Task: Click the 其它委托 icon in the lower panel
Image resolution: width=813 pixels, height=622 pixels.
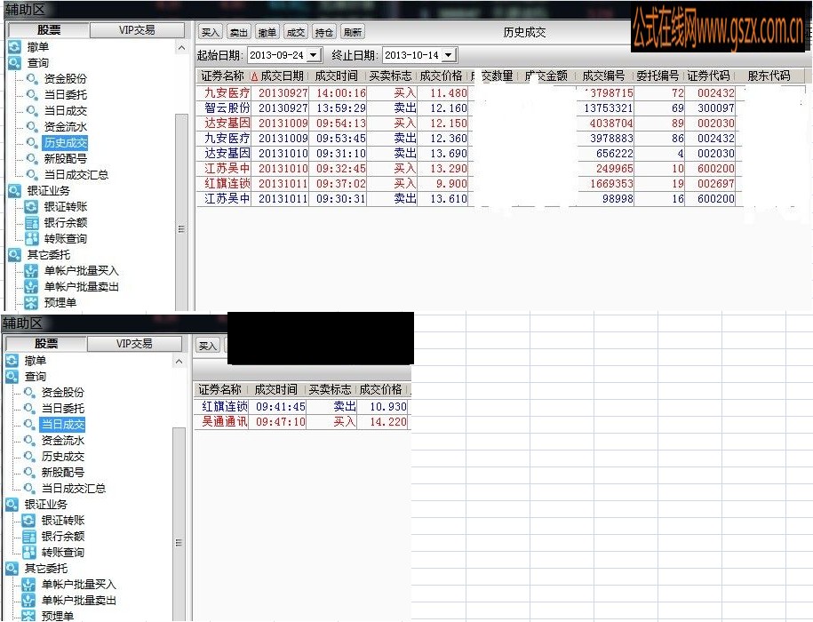Action: (x=12, y=568)
